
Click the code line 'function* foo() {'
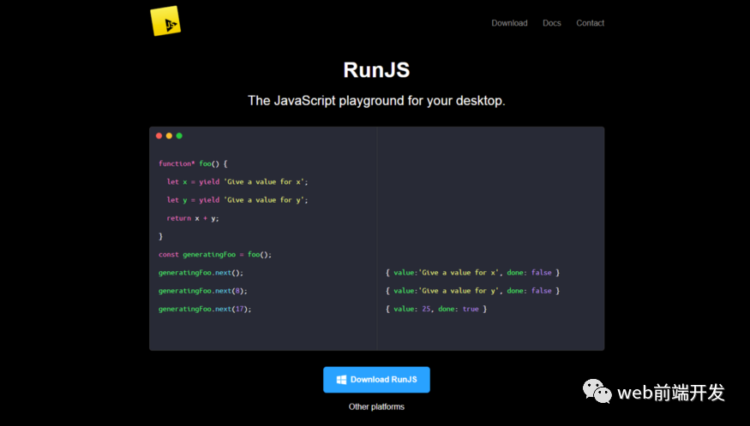(193, 163)
